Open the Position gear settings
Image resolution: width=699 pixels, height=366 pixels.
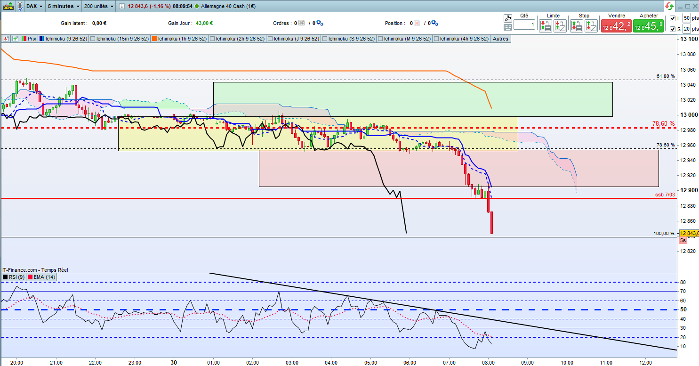coord(435,23)
